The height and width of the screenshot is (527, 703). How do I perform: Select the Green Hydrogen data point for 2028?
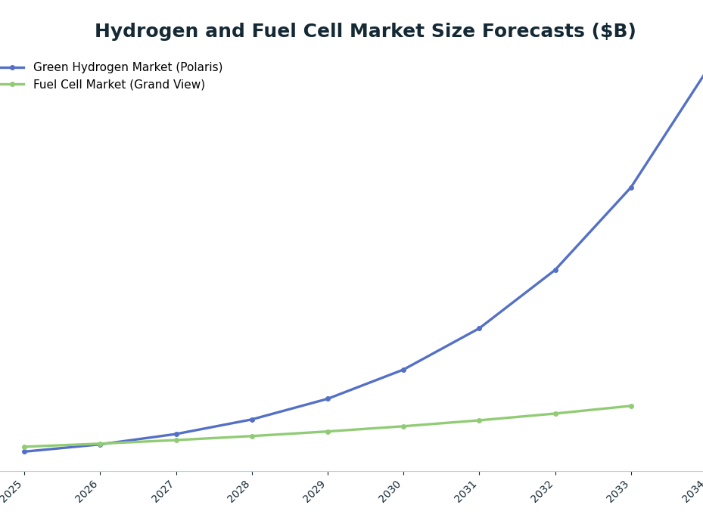point(252,420)
